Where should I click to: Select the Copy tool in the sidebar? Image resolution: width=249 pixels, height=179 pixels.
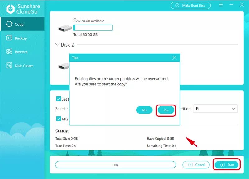pyautogui.click(x=22, y=24)
